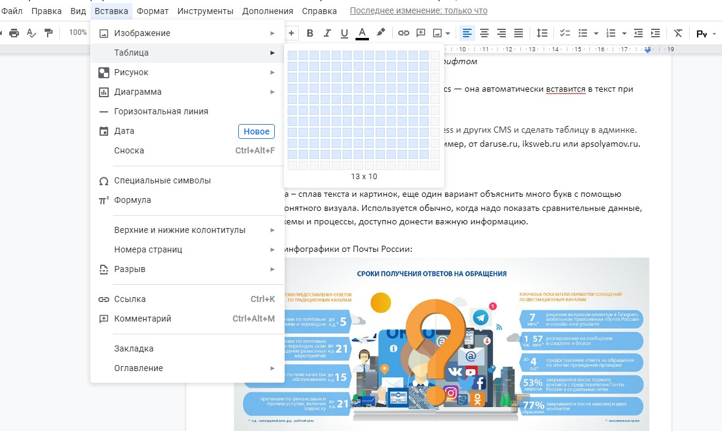722x431 pixels.
Task: Select Горизонтальная линия from the menu
Action: (x=161, y=111)
